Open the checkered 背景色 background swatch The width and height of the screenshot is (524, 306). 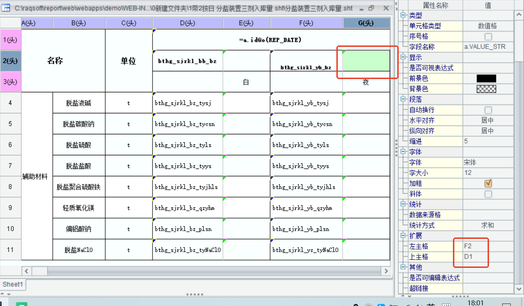(486, 89)
